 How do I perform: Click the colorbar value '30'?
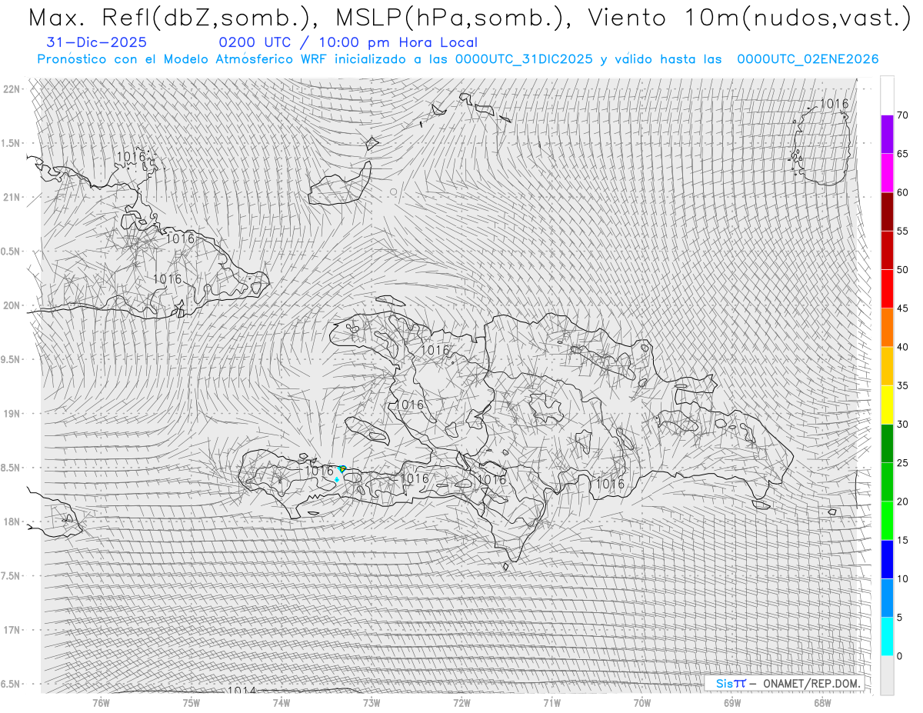tap(902, 424)
